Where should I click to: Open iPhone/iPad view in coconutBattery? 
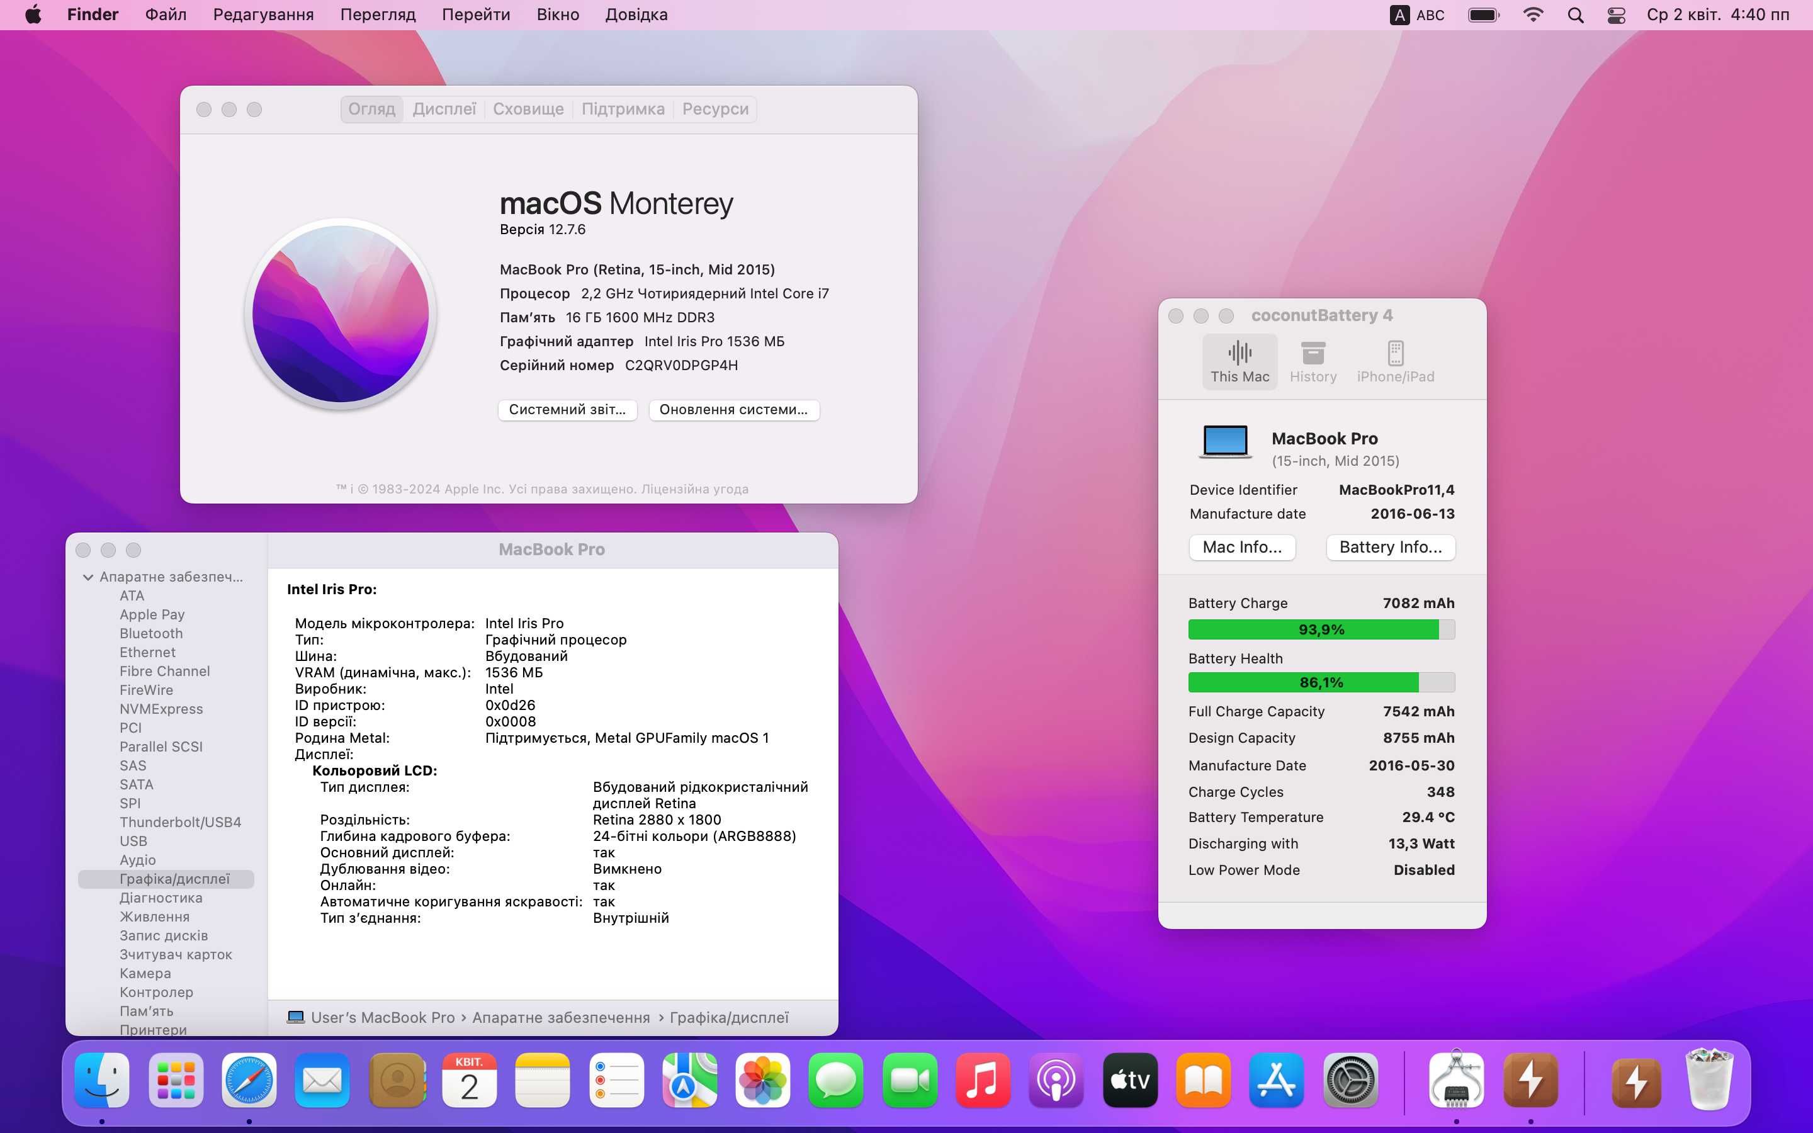pos(1395,362)
